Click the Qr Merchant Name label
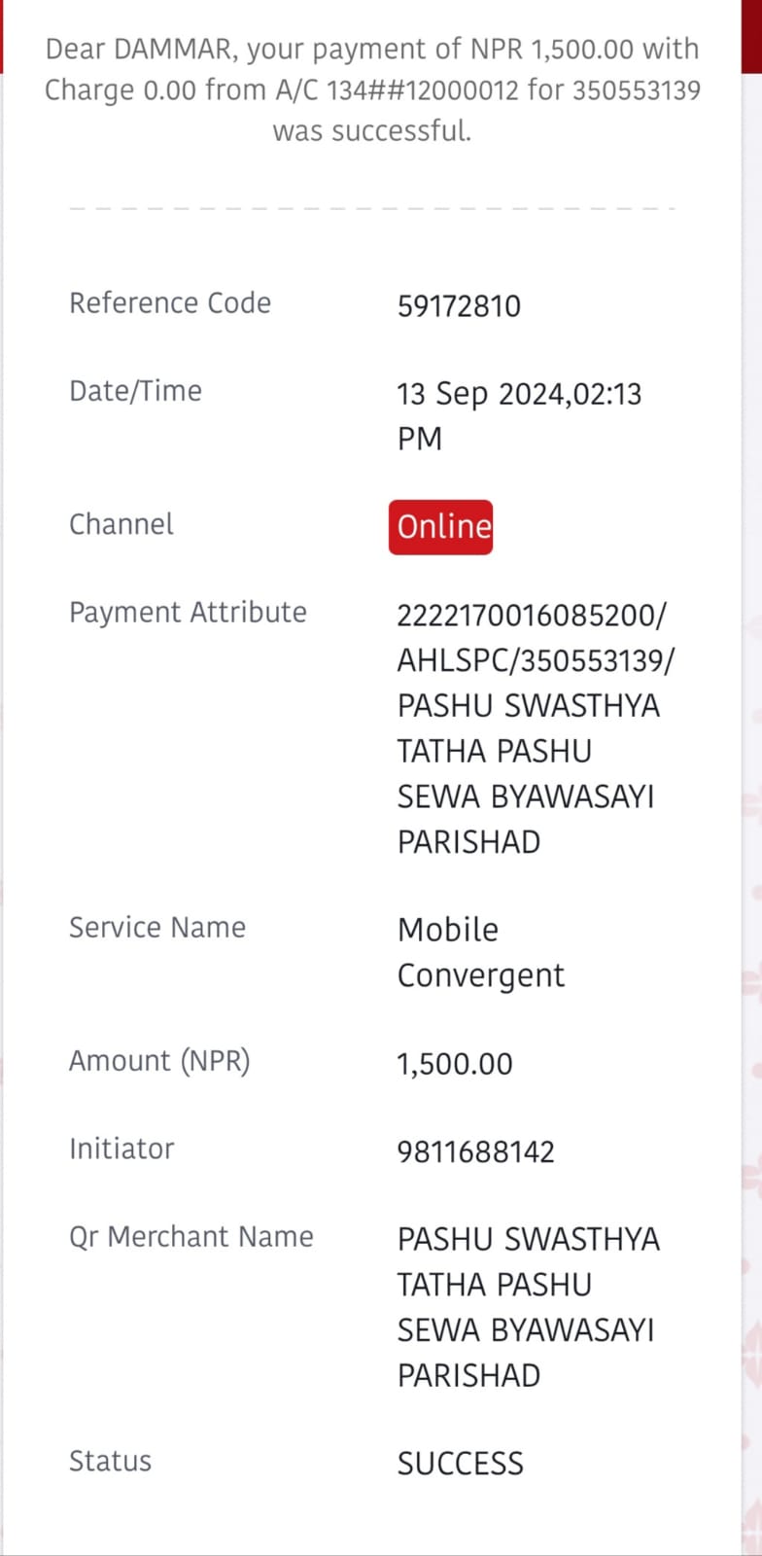This screenshot has height=1556, width=762. click(191, 1237)
